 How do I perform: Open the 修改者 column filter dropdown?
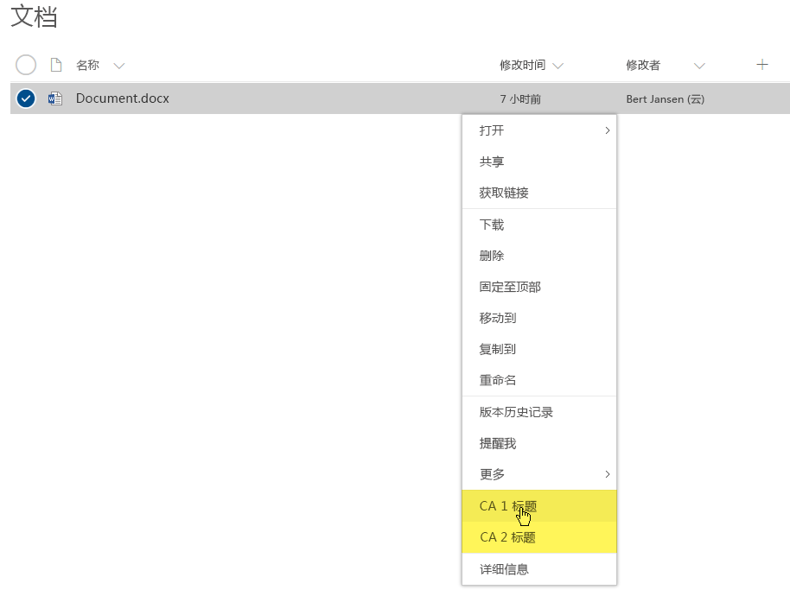(699, 64)
